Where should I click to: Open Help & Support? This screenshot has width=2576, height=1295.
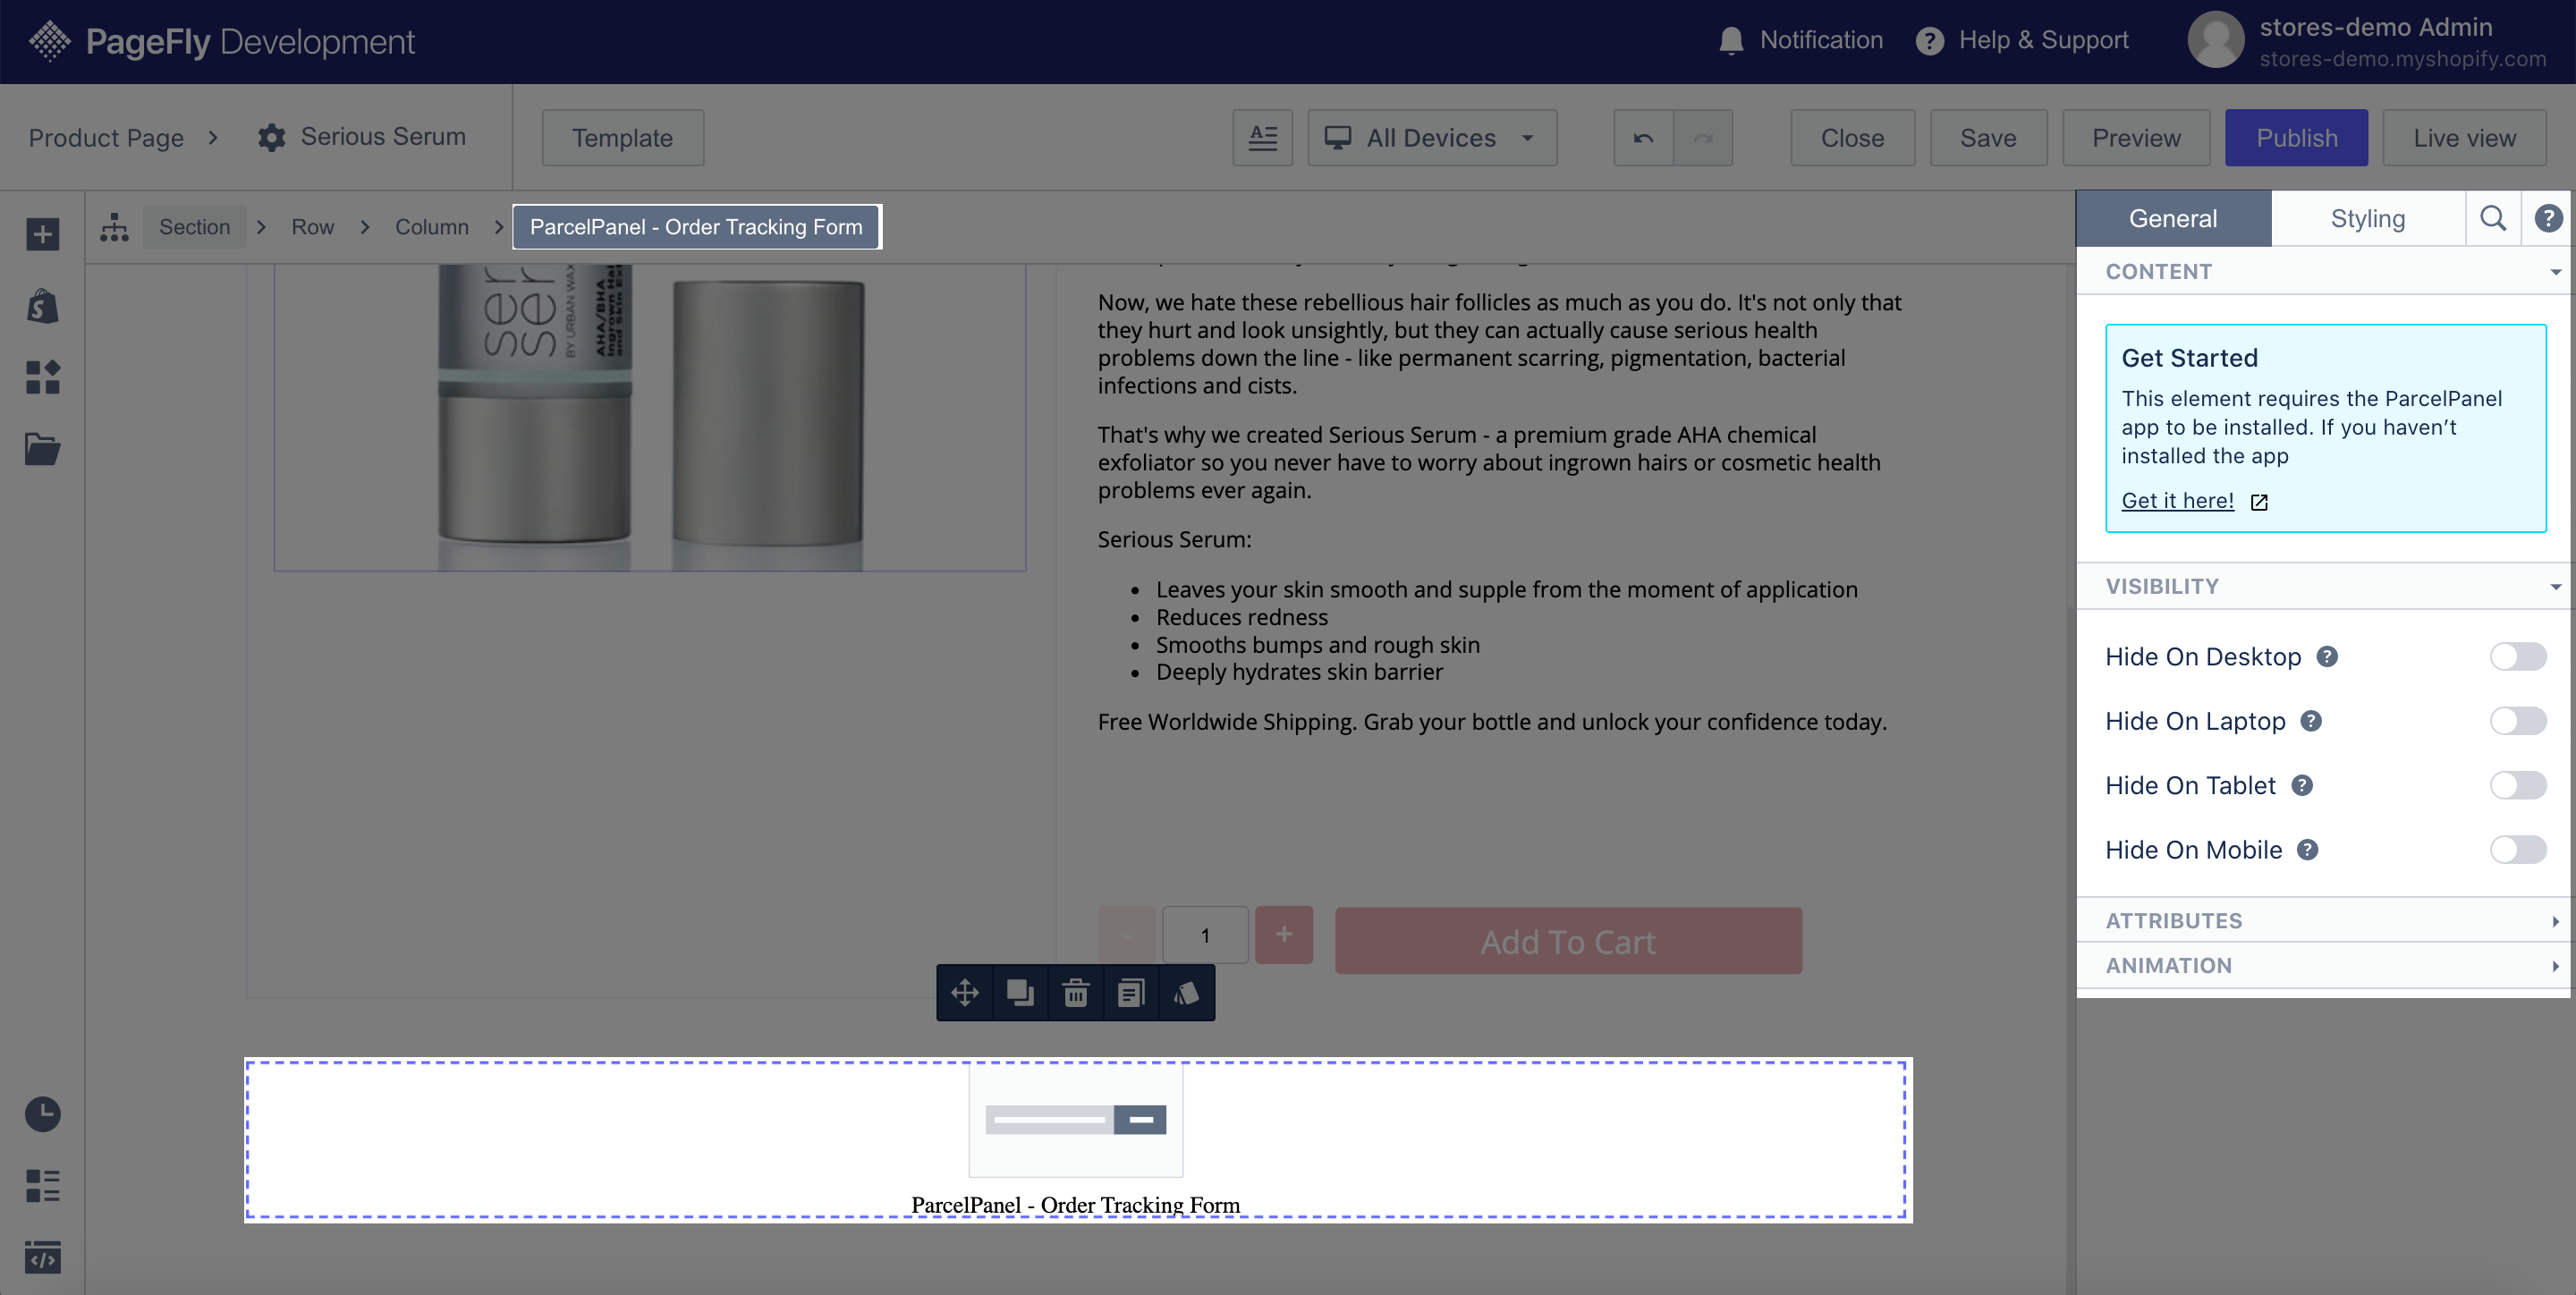coord(2021,41)
